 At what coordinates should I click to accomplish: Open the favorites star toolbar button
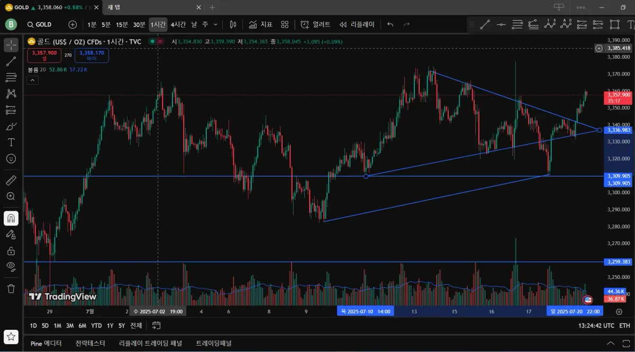pyautogui.click(x=11, y=337)
